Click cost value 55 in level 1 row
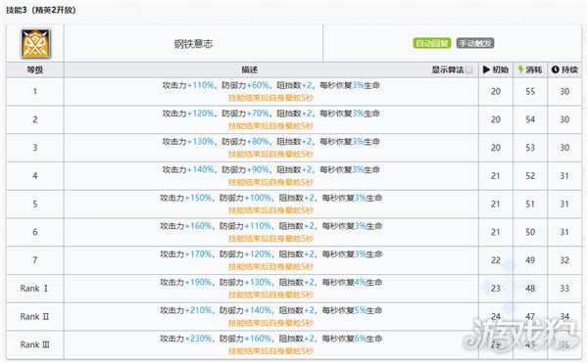The height and width of the screenshot is (363, 588). point(530,91)
